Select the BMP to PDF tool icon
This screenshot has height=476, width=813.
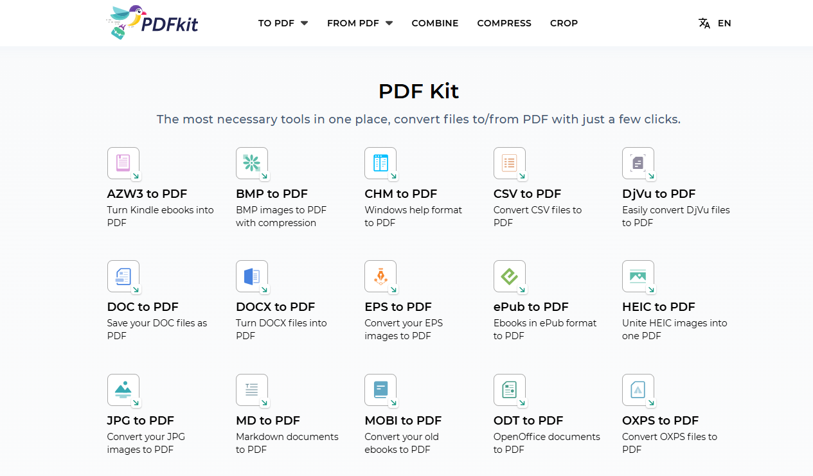click(252, 163)
